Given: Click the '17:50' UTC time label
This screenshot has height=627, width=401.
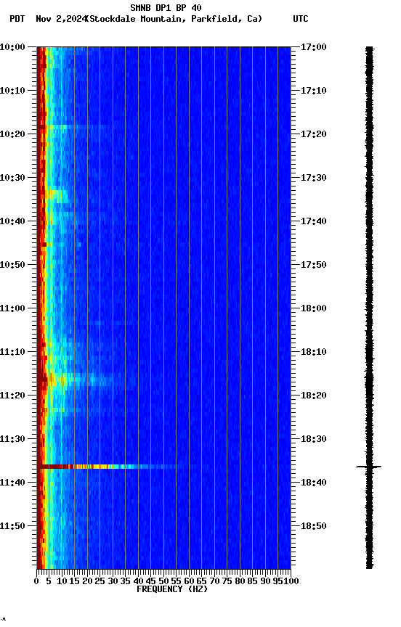Looking at the screenshot, I should (x=314, y=265).
